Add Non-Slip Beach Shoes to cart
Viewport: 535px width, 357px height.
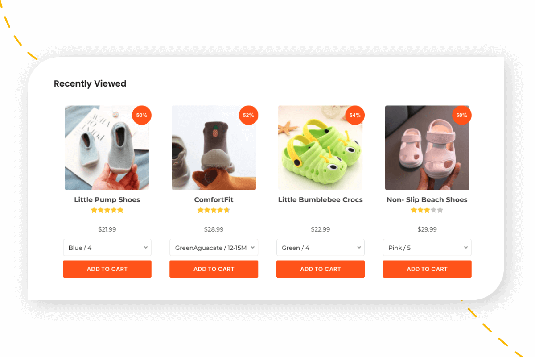pyautogui.click(x=427, y=269)
